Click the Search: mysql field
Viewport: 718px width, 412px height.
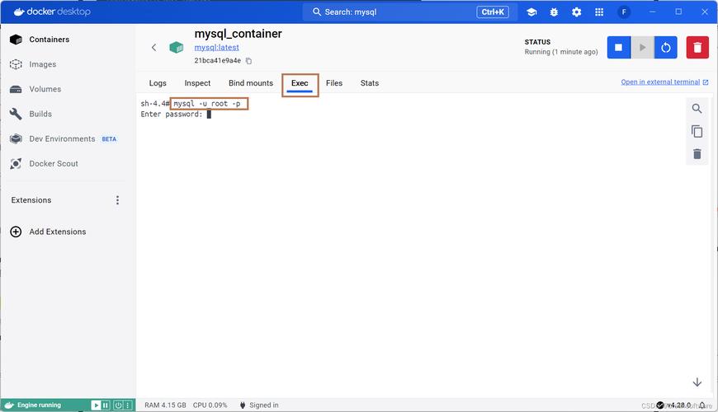pyautogui.click(x=409, y=12)
